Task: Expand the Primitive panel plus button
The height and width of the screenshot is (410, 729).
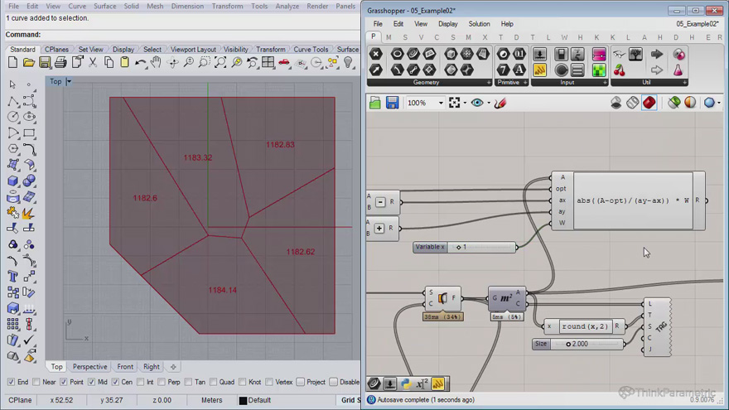Action: click(525, 82)
